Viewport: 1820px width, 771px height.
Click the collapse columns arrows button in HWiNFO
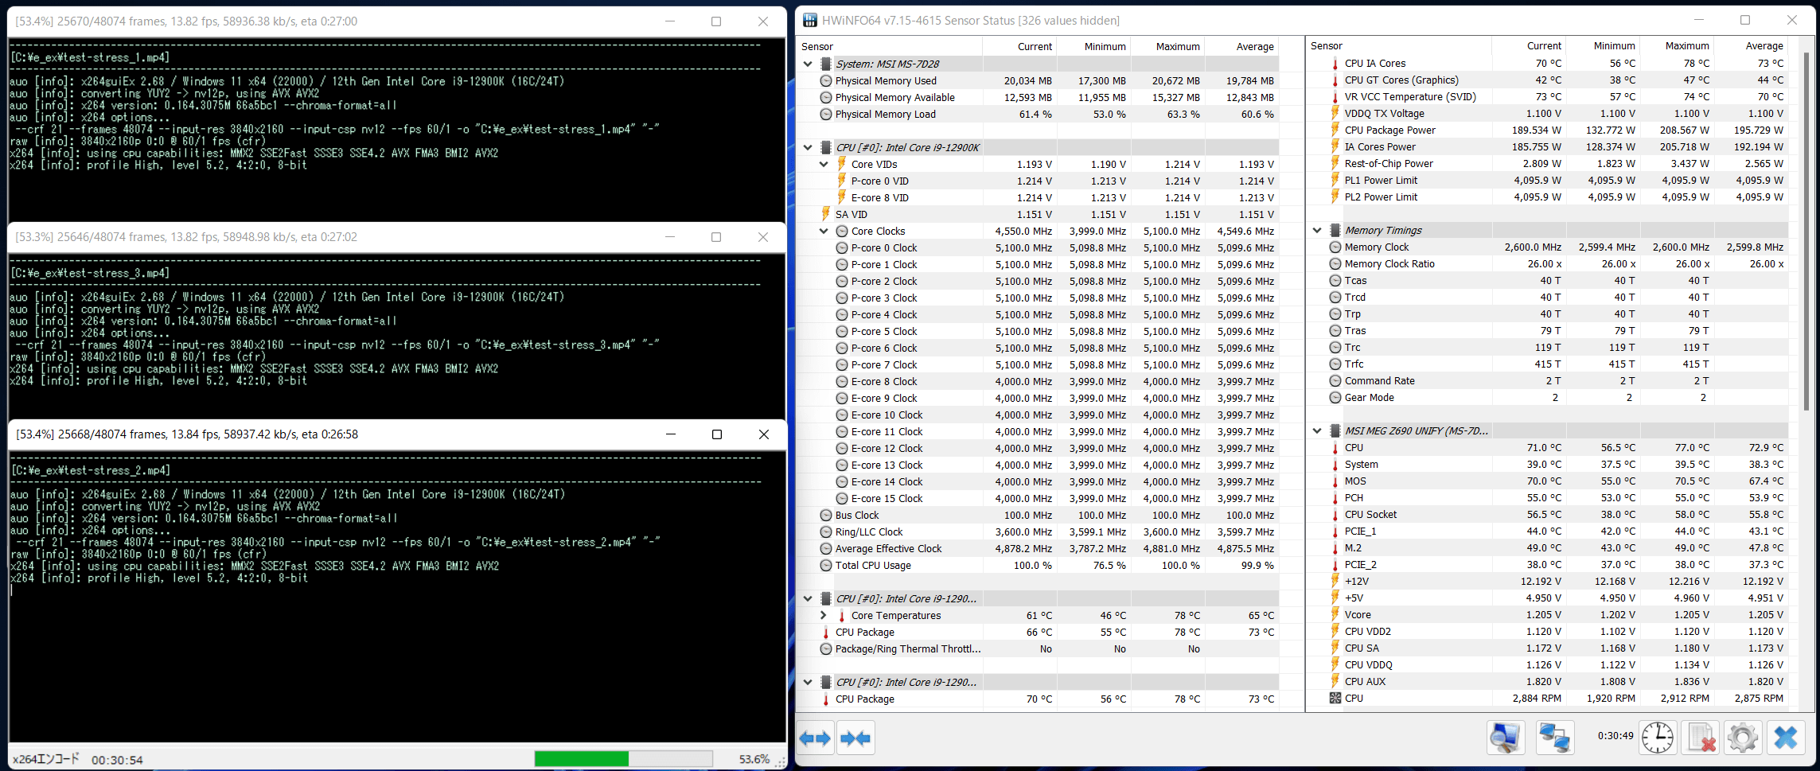click(x=856, y=738)
